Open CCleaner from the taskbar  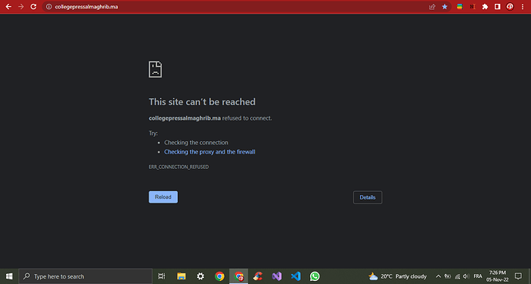point(258,276)
